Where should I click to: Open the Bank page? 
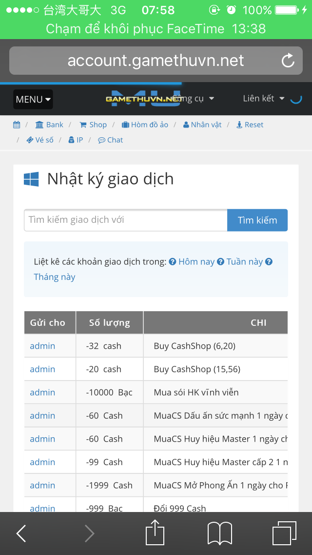(50, 125)
